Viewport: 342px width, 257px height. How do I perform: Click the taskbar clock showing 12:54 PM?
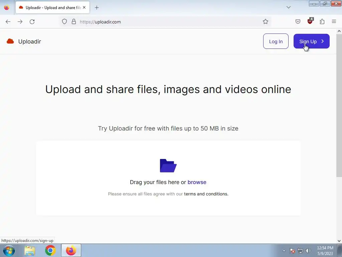click(325, 250)
